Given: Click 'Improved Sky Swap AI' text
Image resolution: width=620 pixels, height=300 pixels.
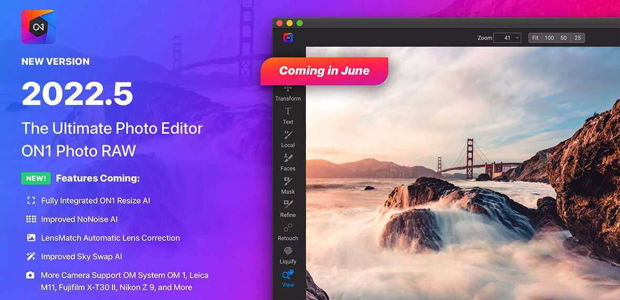Looking at the screenshot, I should [x=82, y=256].
